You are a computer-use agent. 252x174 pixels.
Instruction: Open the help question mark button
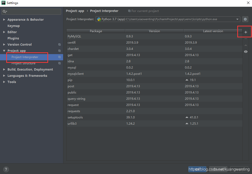pos(6,169)
